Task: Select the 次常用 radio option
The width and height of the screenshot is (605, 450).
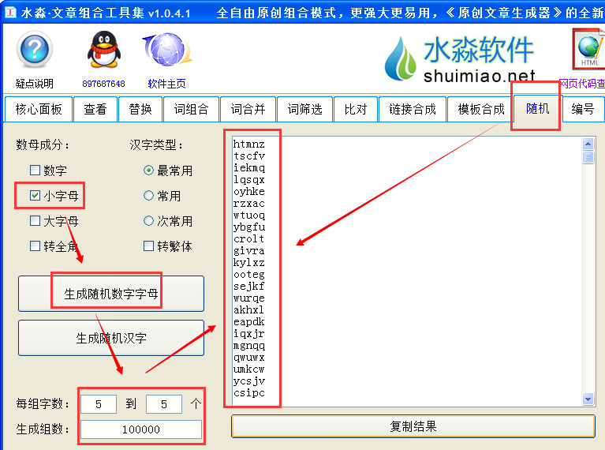Action: click(148, 221)
